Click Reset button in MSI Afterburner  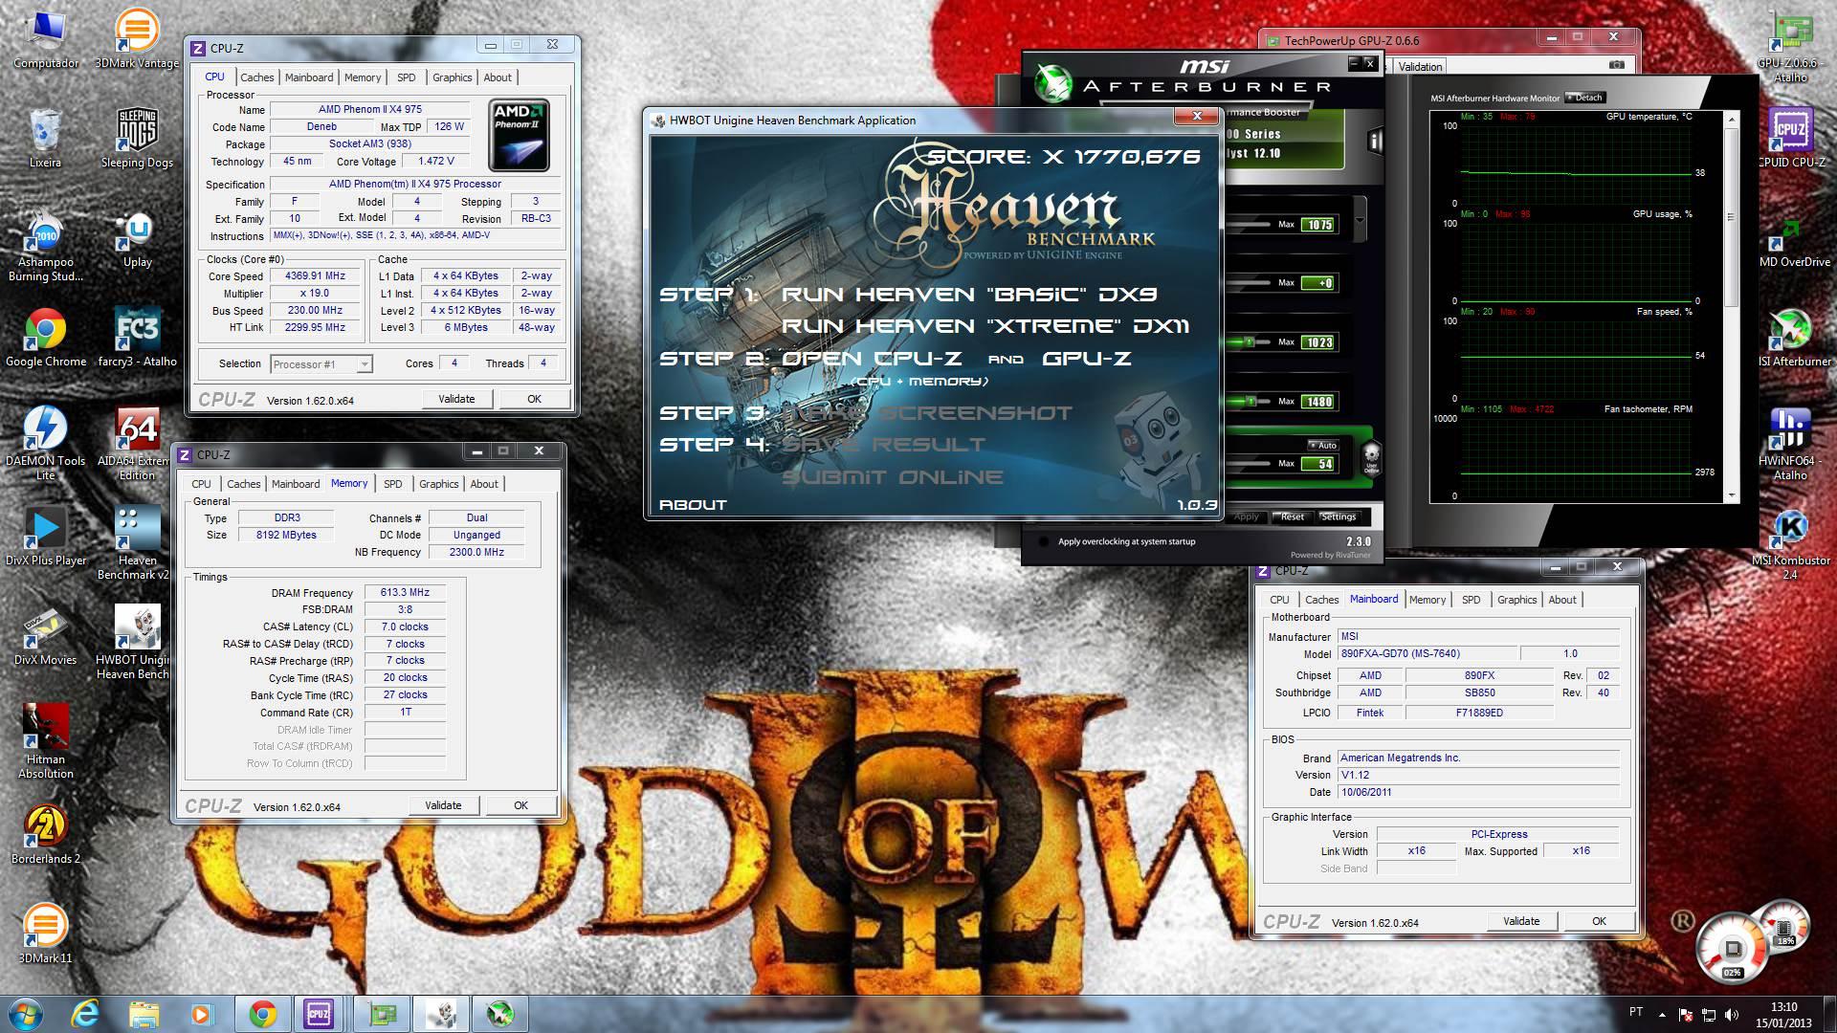click(x=1292, y=516)
